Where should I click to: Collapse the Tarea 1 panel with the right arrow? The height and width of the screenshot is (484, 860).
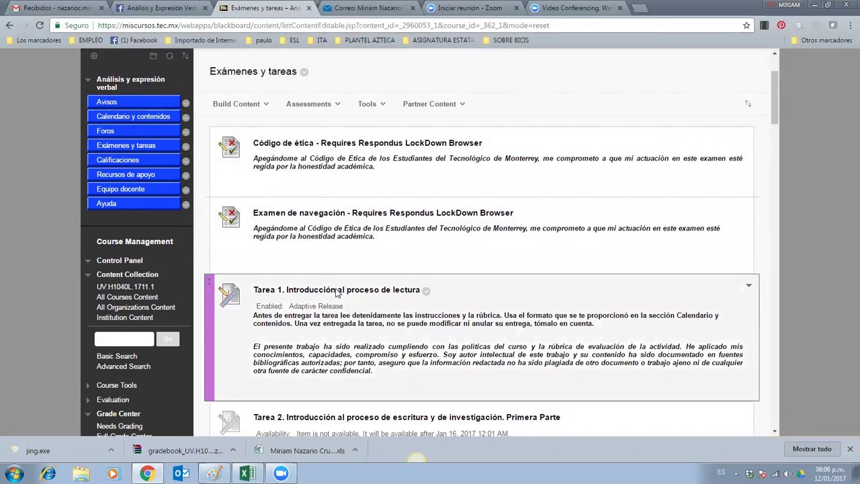748,286
